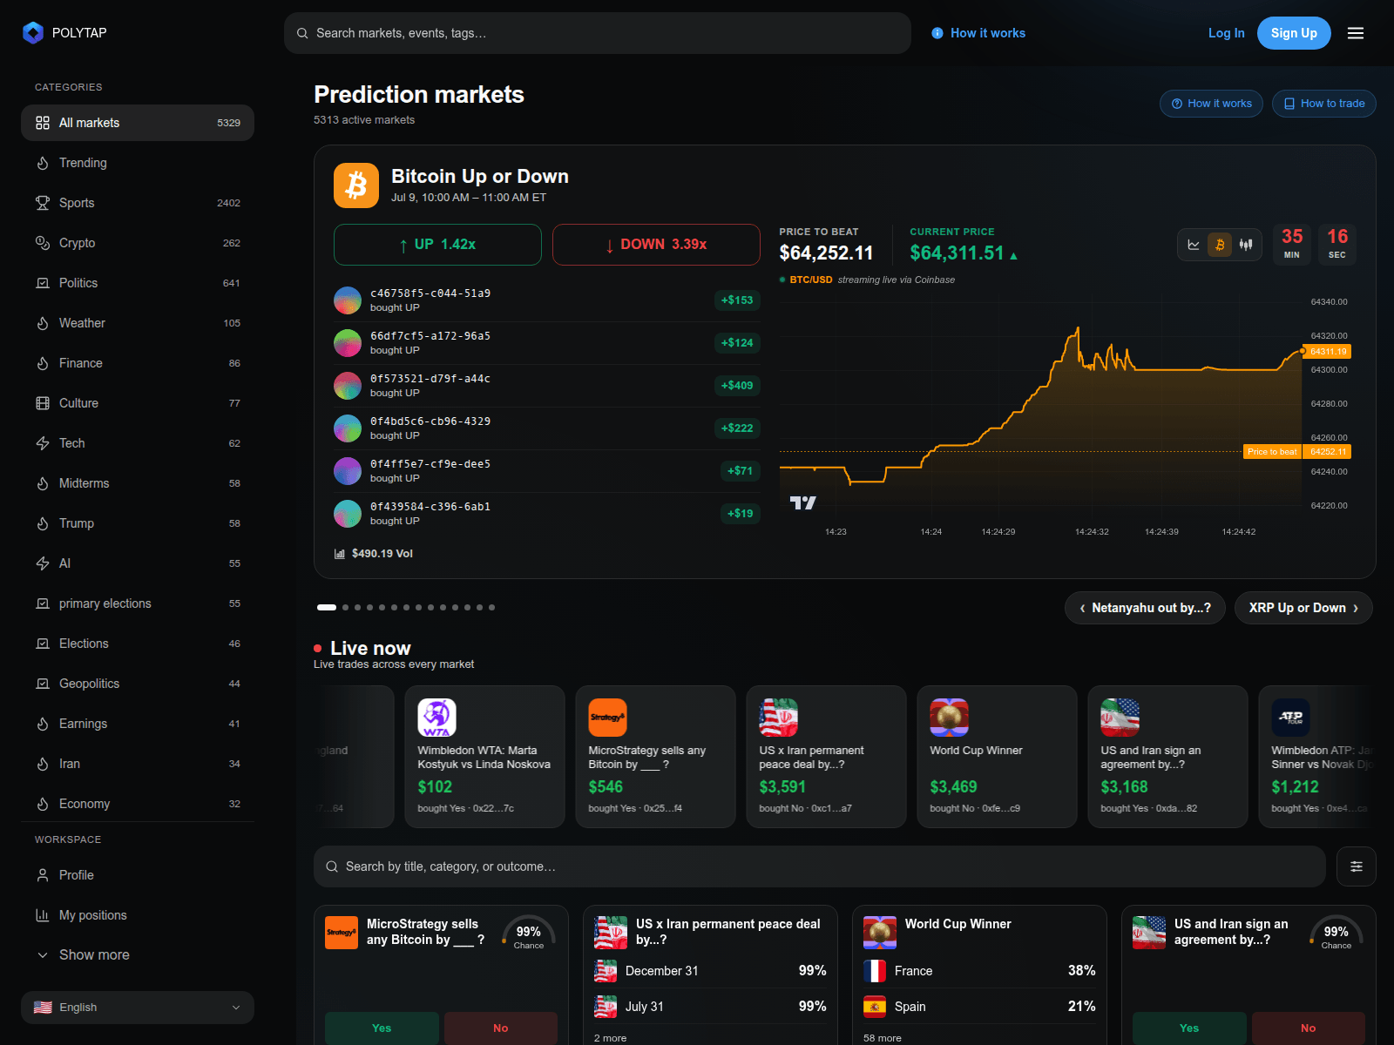Click the US x Iran live card flag icon
The width and height of the screenshot is (1394, 1045).
[778, 718]
